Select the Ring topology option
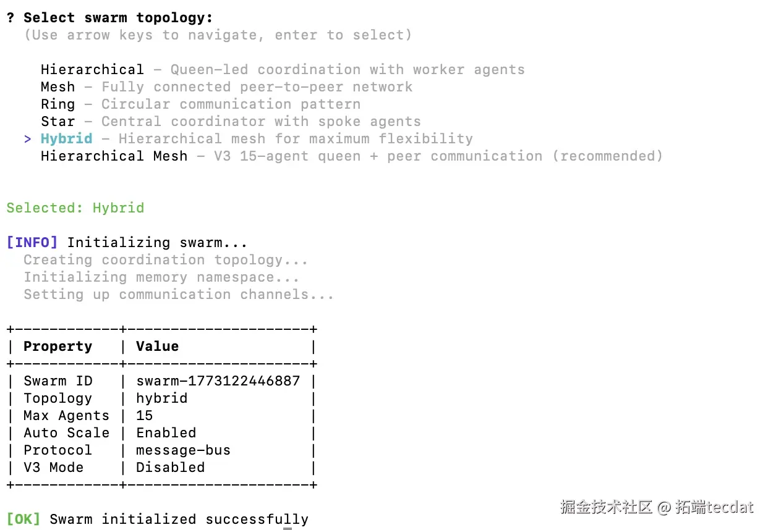 (x=58, y=104)
